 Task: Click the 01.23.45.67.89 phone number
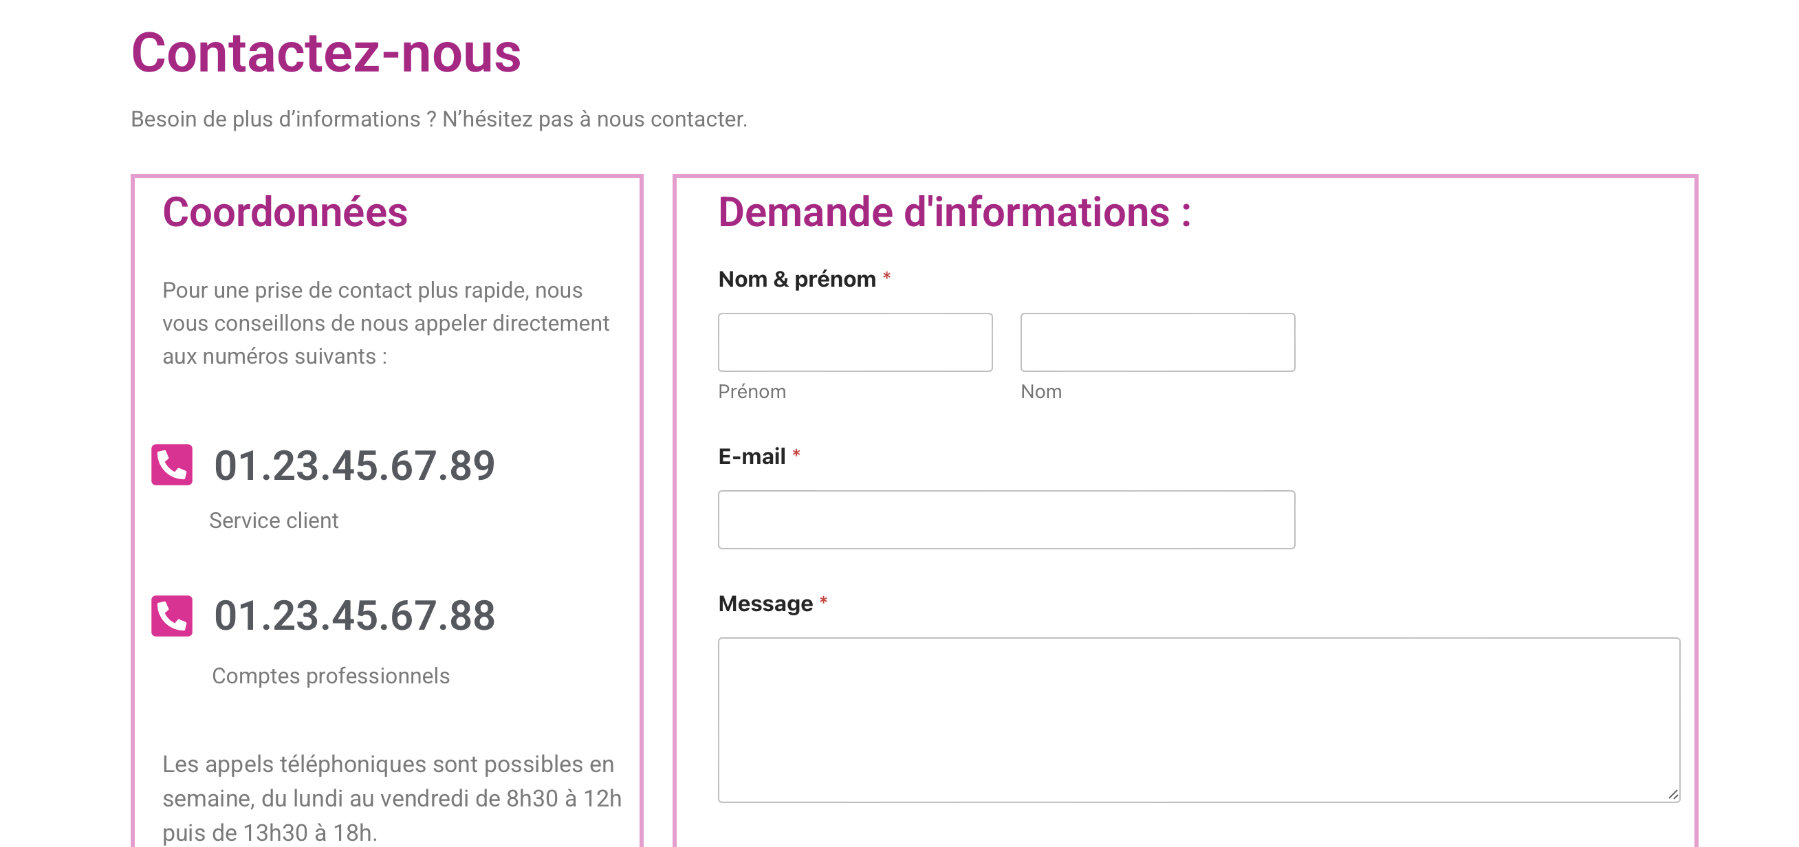tap(354, 465)
